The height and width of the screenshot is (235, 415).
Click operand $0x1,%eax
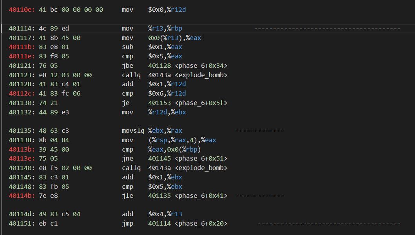[x=165, y=47]
